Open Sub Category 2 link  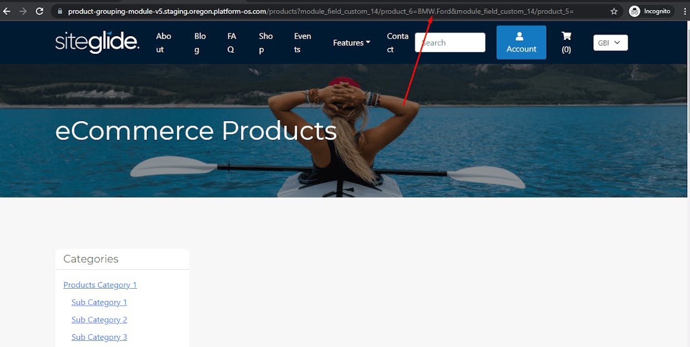click(x=99, y=320)
